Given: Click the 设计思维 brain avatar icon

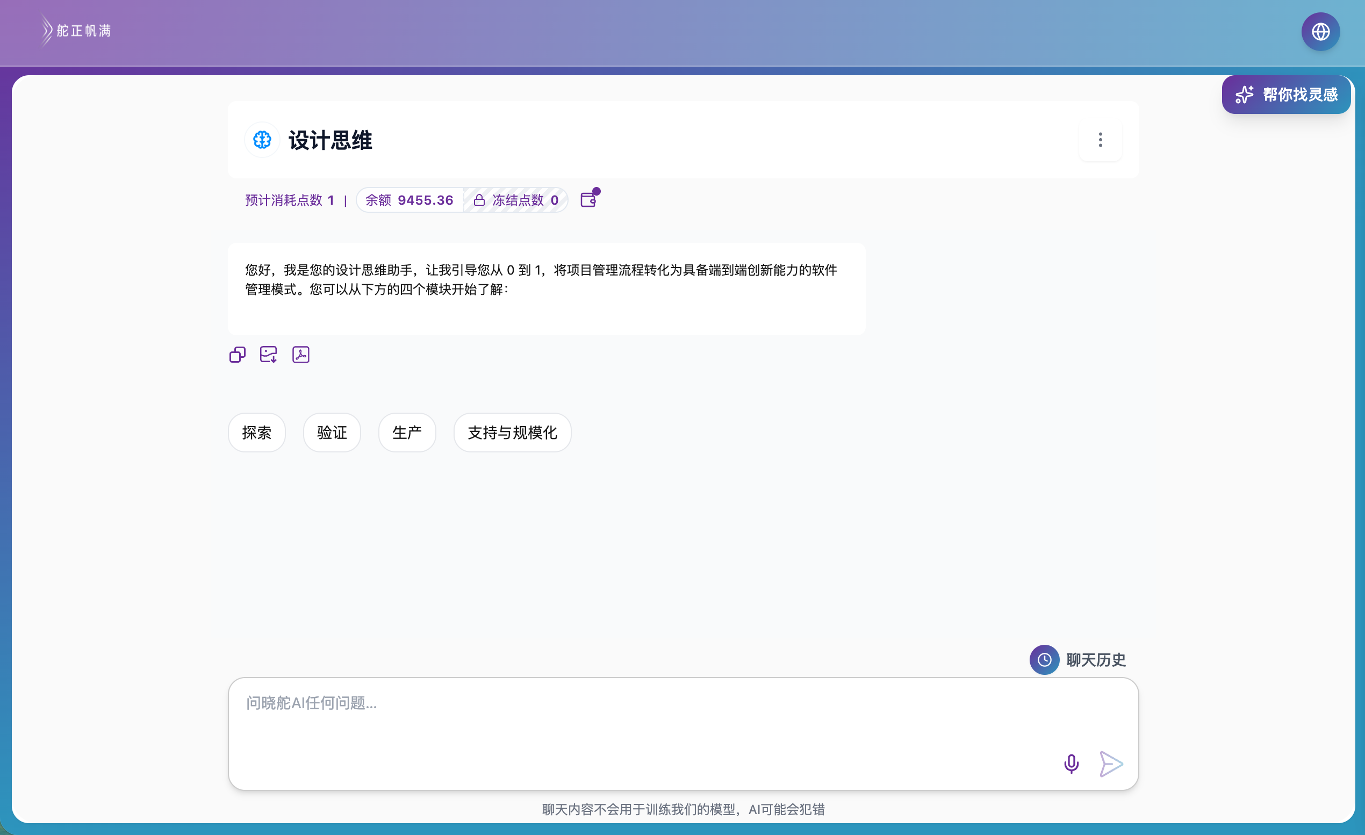Looking at the screenshot, I should pos(262,140).
